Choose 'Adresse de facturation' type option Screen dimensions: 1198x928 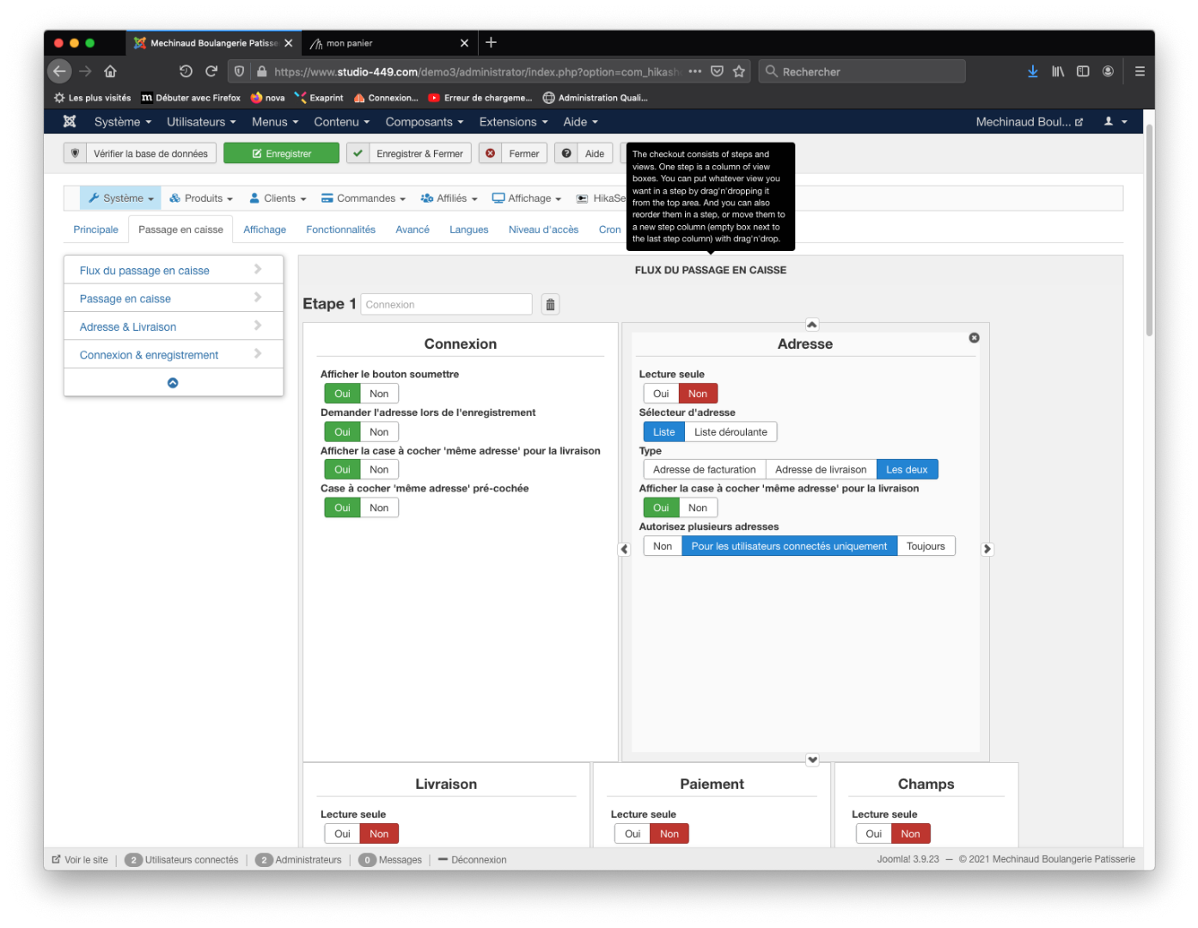(704, 470)
